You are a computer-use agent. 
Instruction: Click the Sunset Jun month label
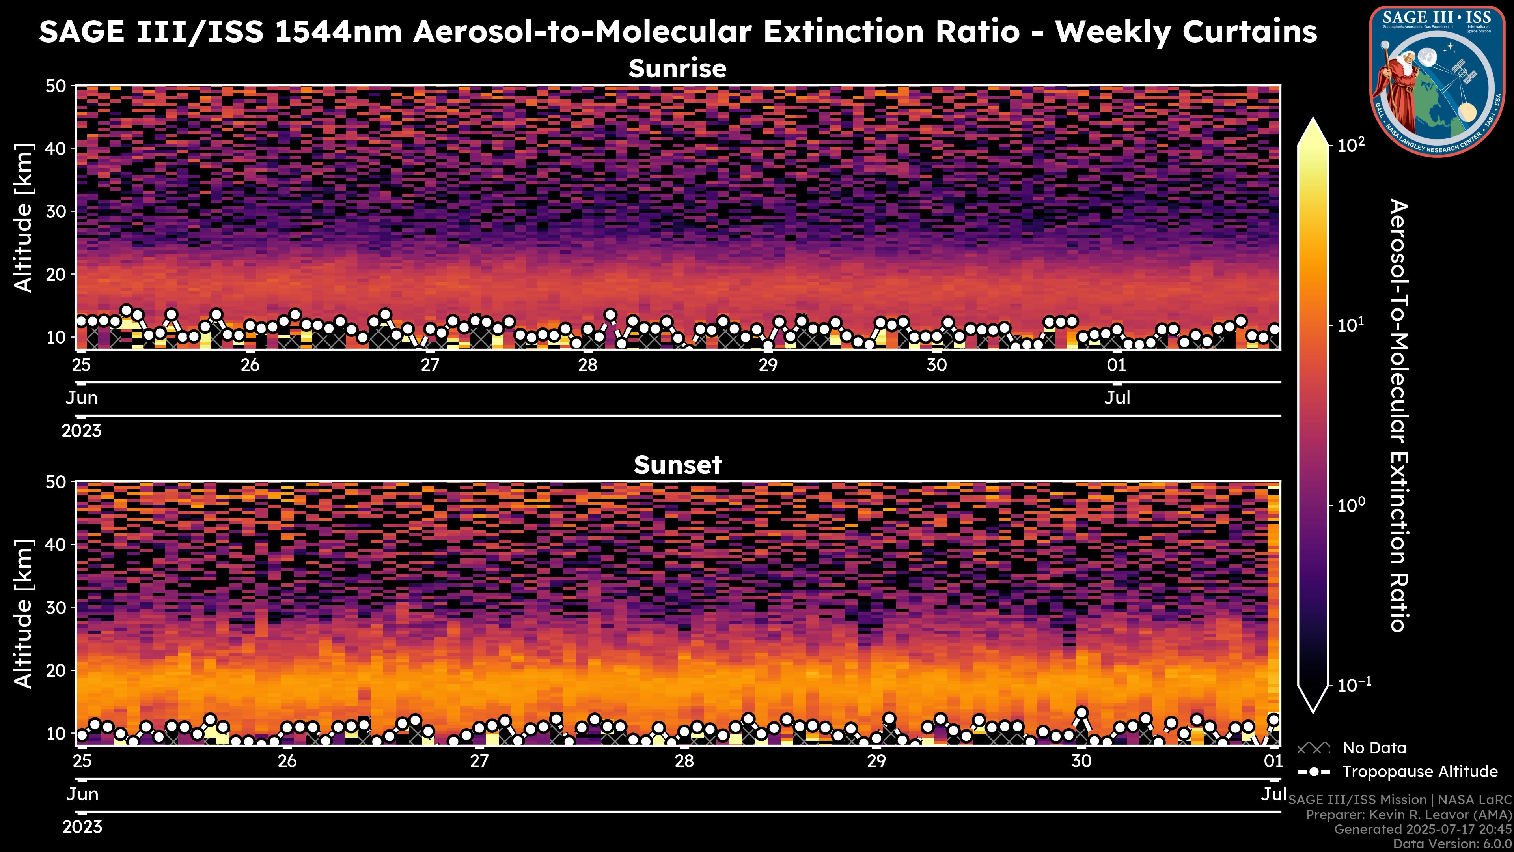click(82, 794)
